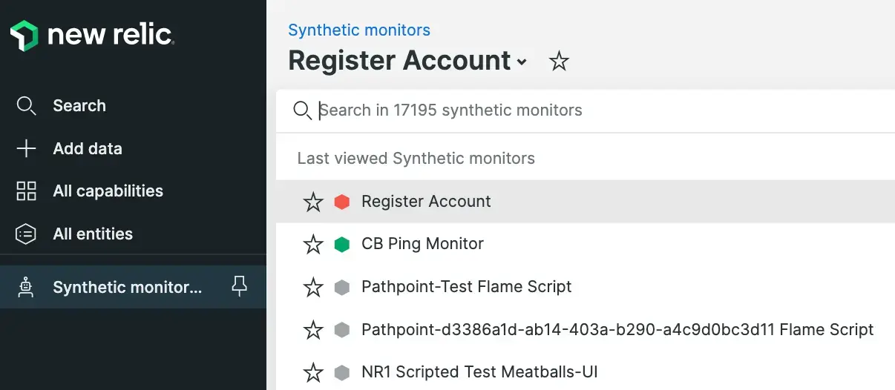895x390 pixels.
Task: Click the New Relic logo
Action: 92,35
